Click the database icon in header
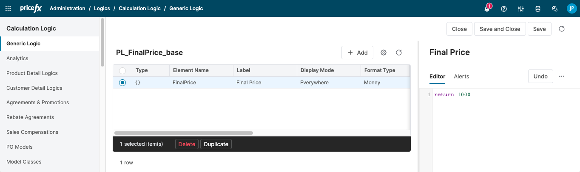The width and height of the screenshot is (580, 172). (x=537, y=8)
